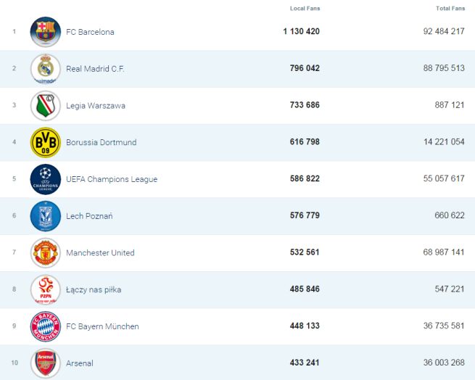Screen dimensions: 475x380
Task: Click the Arsenal name link
Action: 80,363
